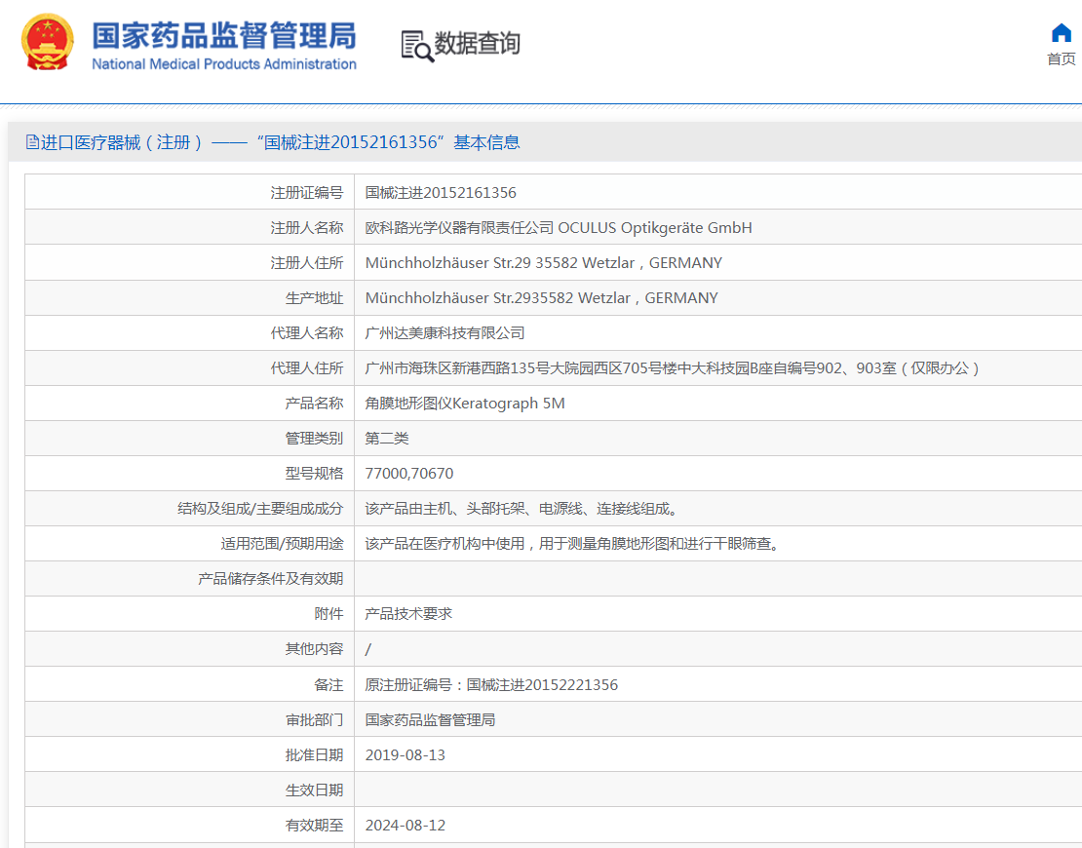This screenshot has width=1082, height=848.
Task: Click the document icon before 进口医疗器械
Action: (x=32, y=142)
